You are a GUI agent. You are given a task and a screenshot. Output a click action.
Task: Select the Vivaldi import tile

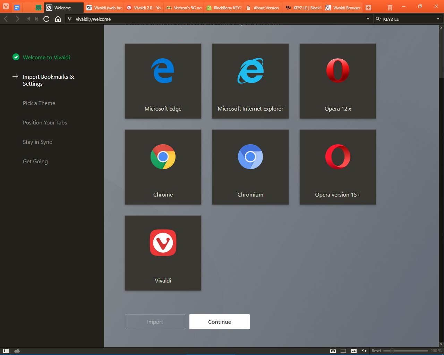coord(163,253)
